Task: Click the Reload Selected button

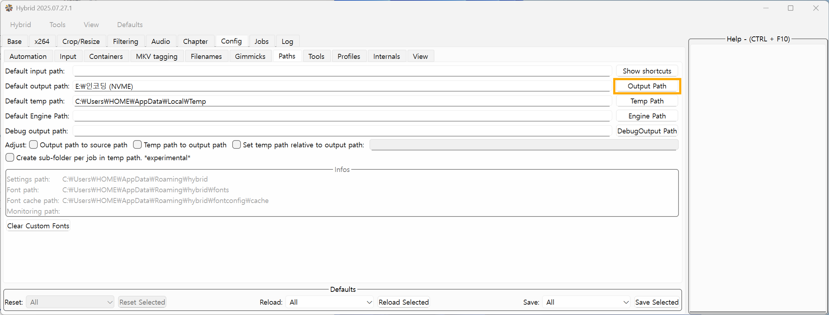Action: point(403,302)
